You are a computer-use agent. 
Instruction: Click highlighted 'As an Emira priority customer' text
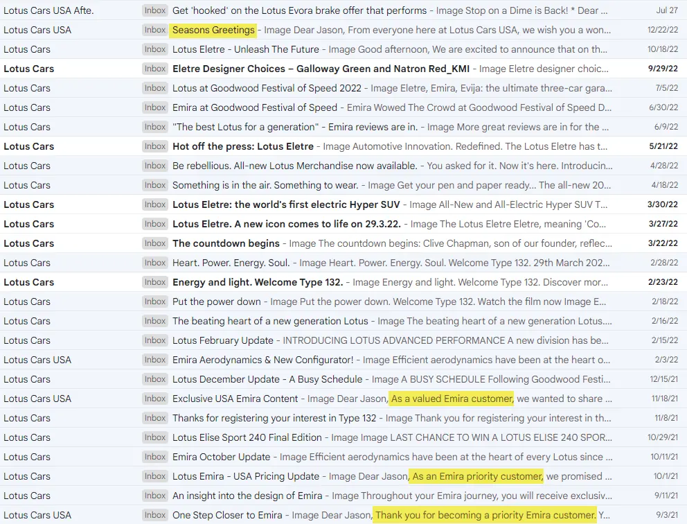pos(477,476)
